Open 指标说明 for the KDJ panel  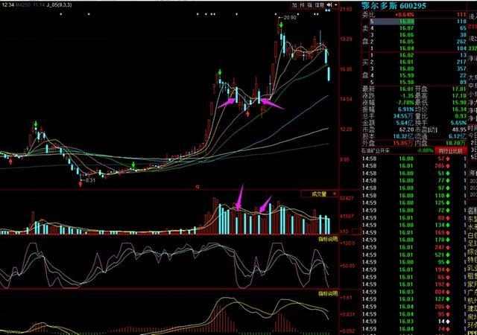328,239
